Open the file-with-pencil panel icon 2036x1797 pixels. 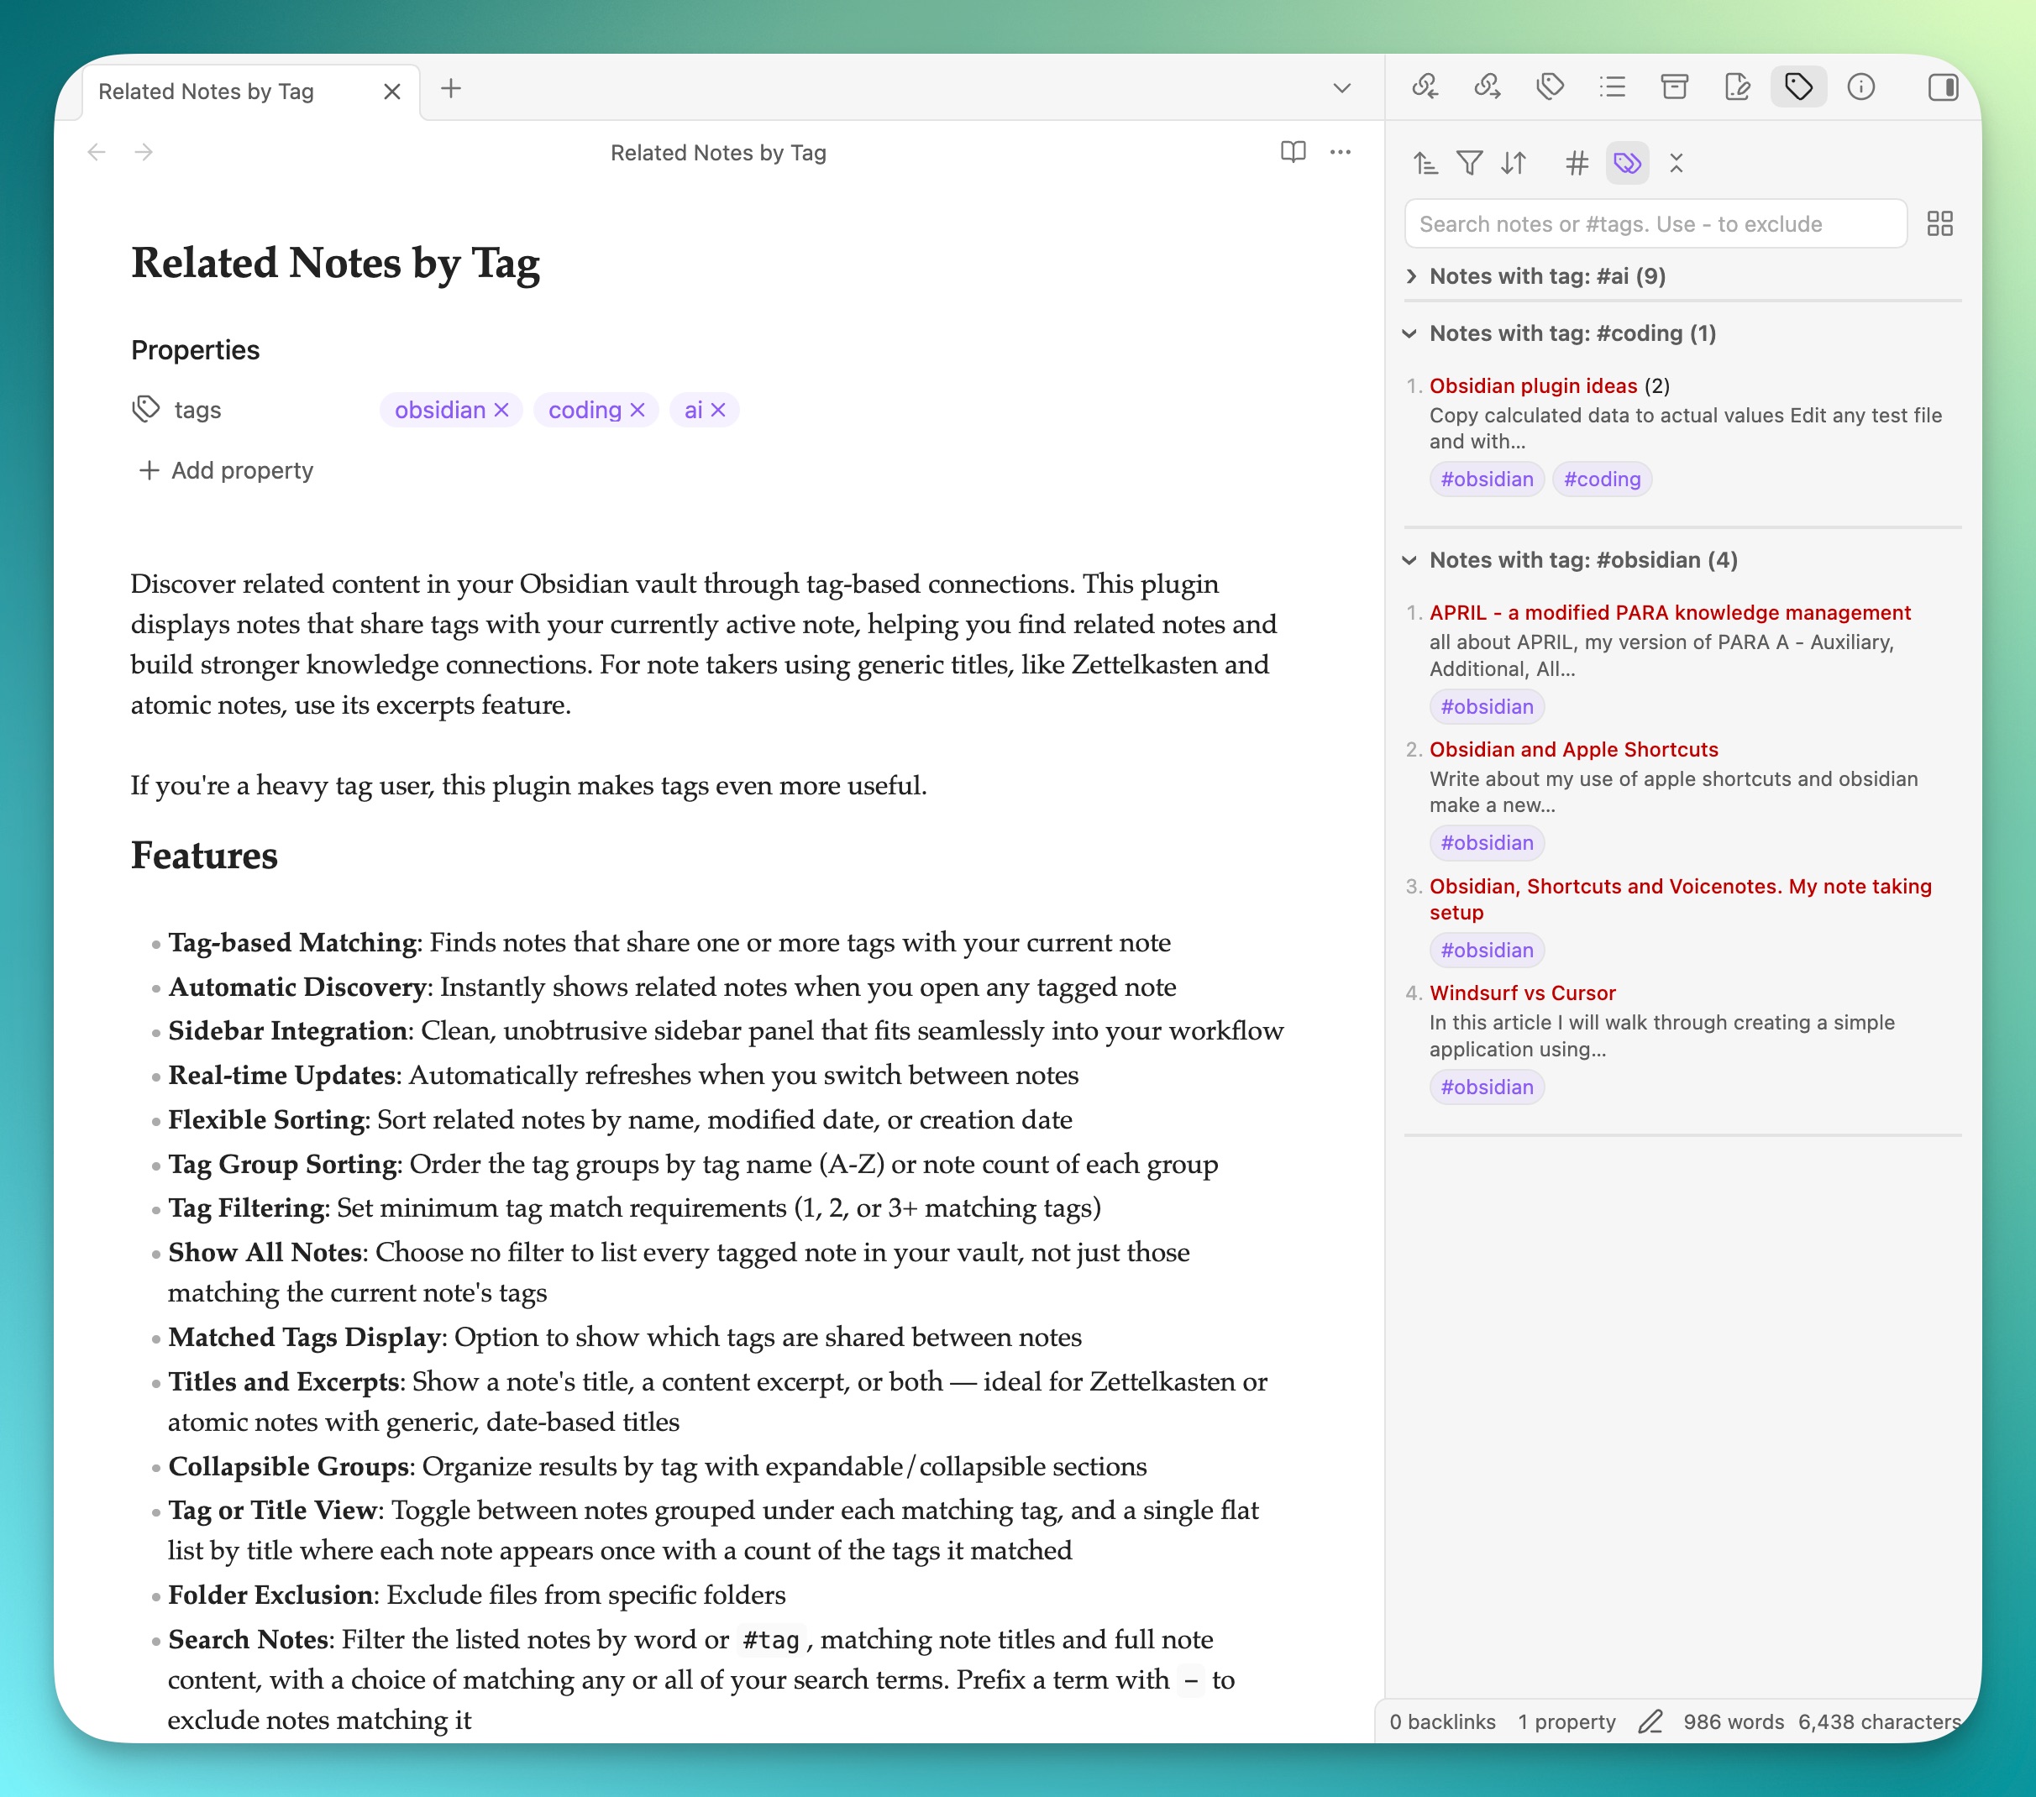(x=1737, y=87)
